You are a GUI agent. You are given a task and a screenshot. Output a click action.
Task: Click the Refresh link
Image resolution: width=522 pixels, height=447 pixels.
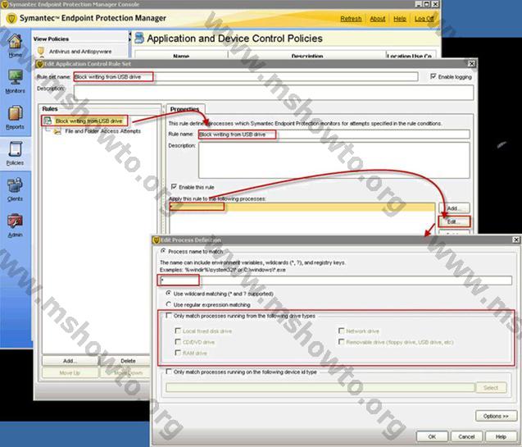pos(351,19)
